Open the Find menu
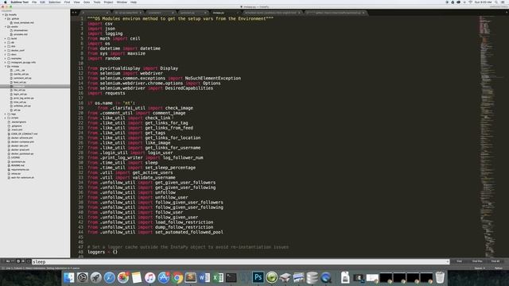The width and height of the screenshot is (509, 286). point(67,2)
